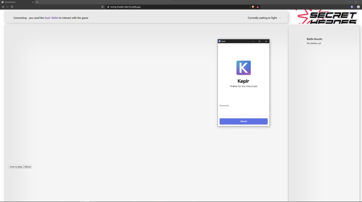Screen dimensions: 362x202
Task: Click the "Wallet for the Interchain" text
Action: tap(243, 86)
